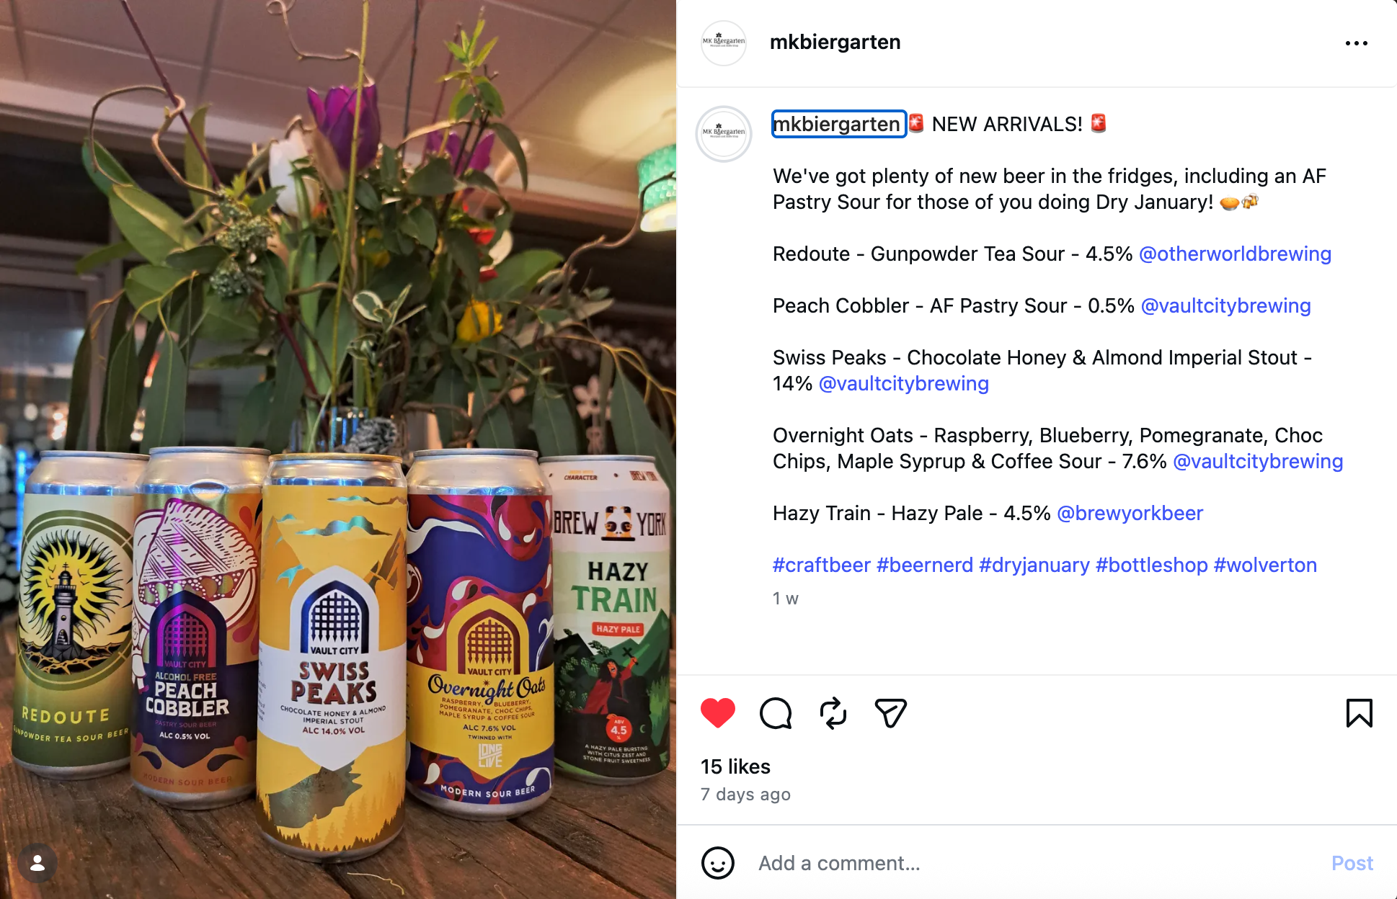Open the @brewyorkbeer profile link

tap(1130, 513)
